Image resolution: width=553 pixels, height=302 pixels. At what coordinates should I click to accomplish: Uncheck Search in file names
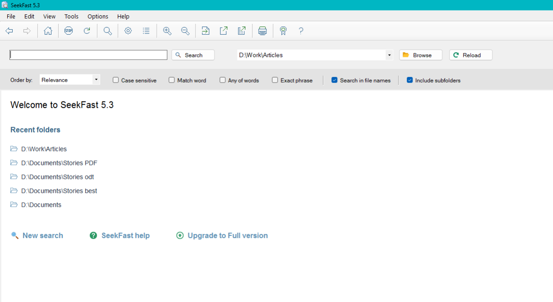point(335,80)
